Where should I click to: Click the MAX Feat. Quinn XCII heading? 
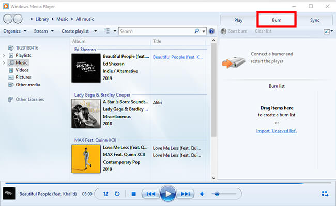(x=95, y=140)
